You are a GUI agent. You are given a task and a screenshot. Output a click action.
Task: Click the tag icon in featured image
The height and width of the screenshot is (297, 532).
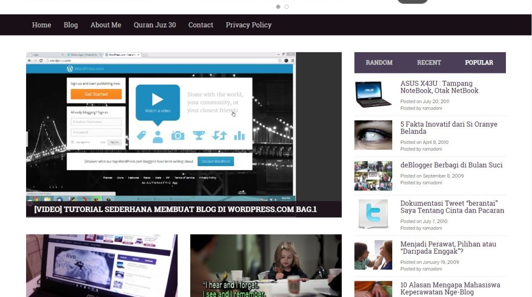coord(141,135)
